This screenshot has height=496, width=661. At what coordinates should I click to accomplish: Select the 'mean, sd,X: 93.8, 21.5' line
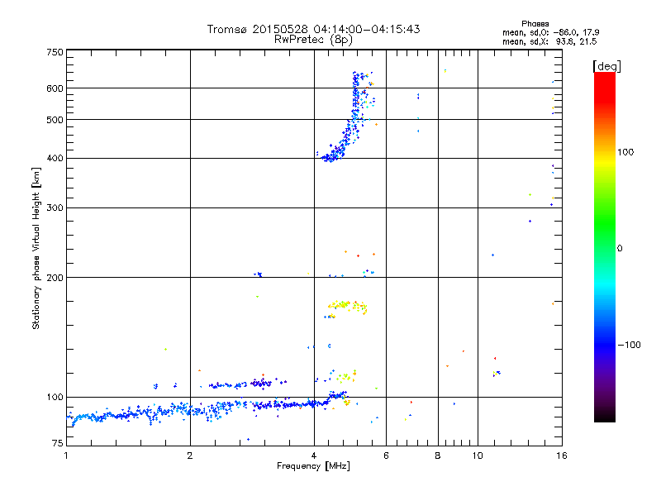click(x=549, y=41)
